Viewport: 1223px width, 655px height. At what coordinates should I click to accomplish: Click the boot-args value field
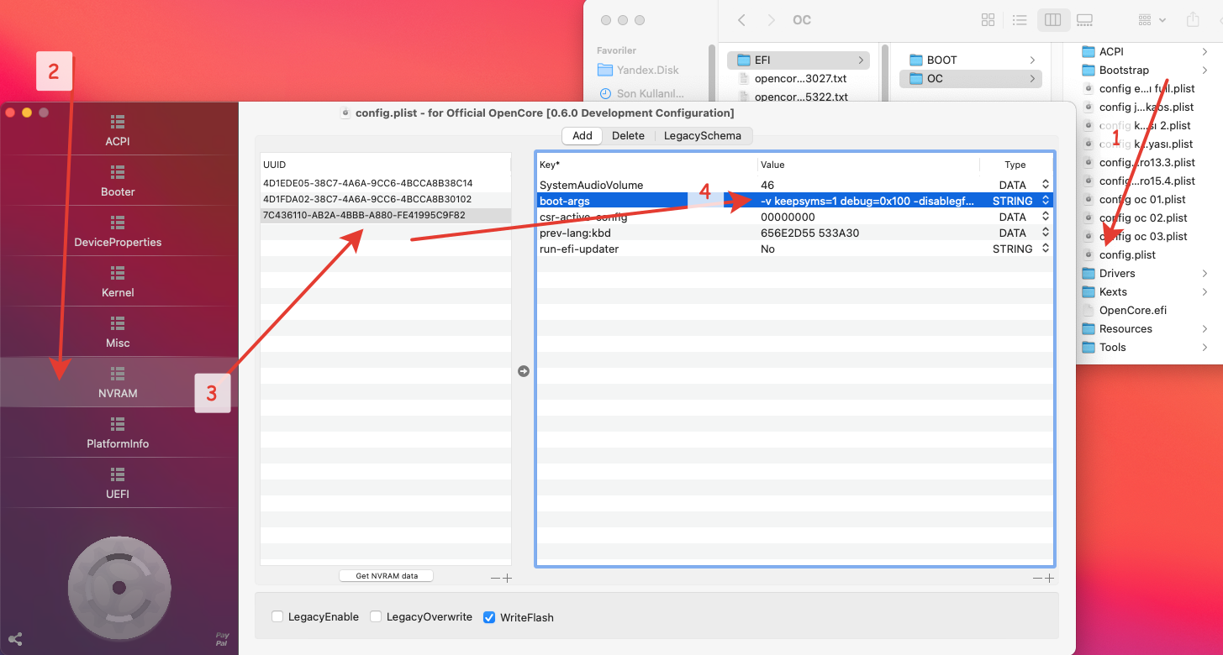[x=868, y=201]
